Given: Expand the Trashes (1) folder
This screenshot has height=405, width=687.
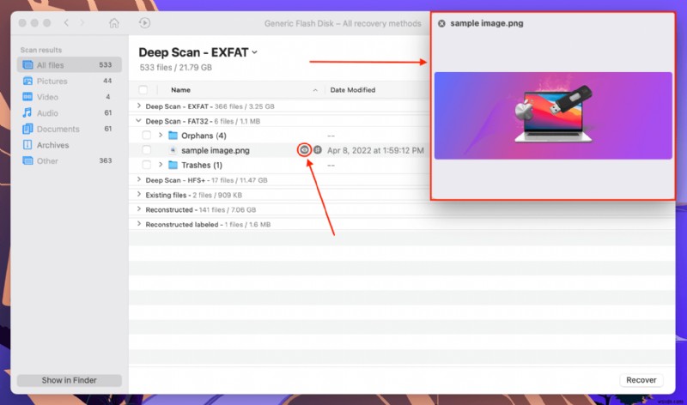Looking at the screenshot, I should (x=161, y=165).
